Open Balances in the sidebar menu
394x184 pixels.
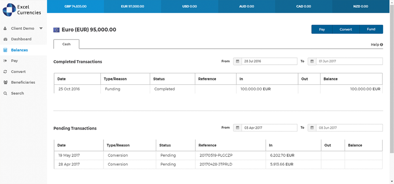(x=19, y=50)
